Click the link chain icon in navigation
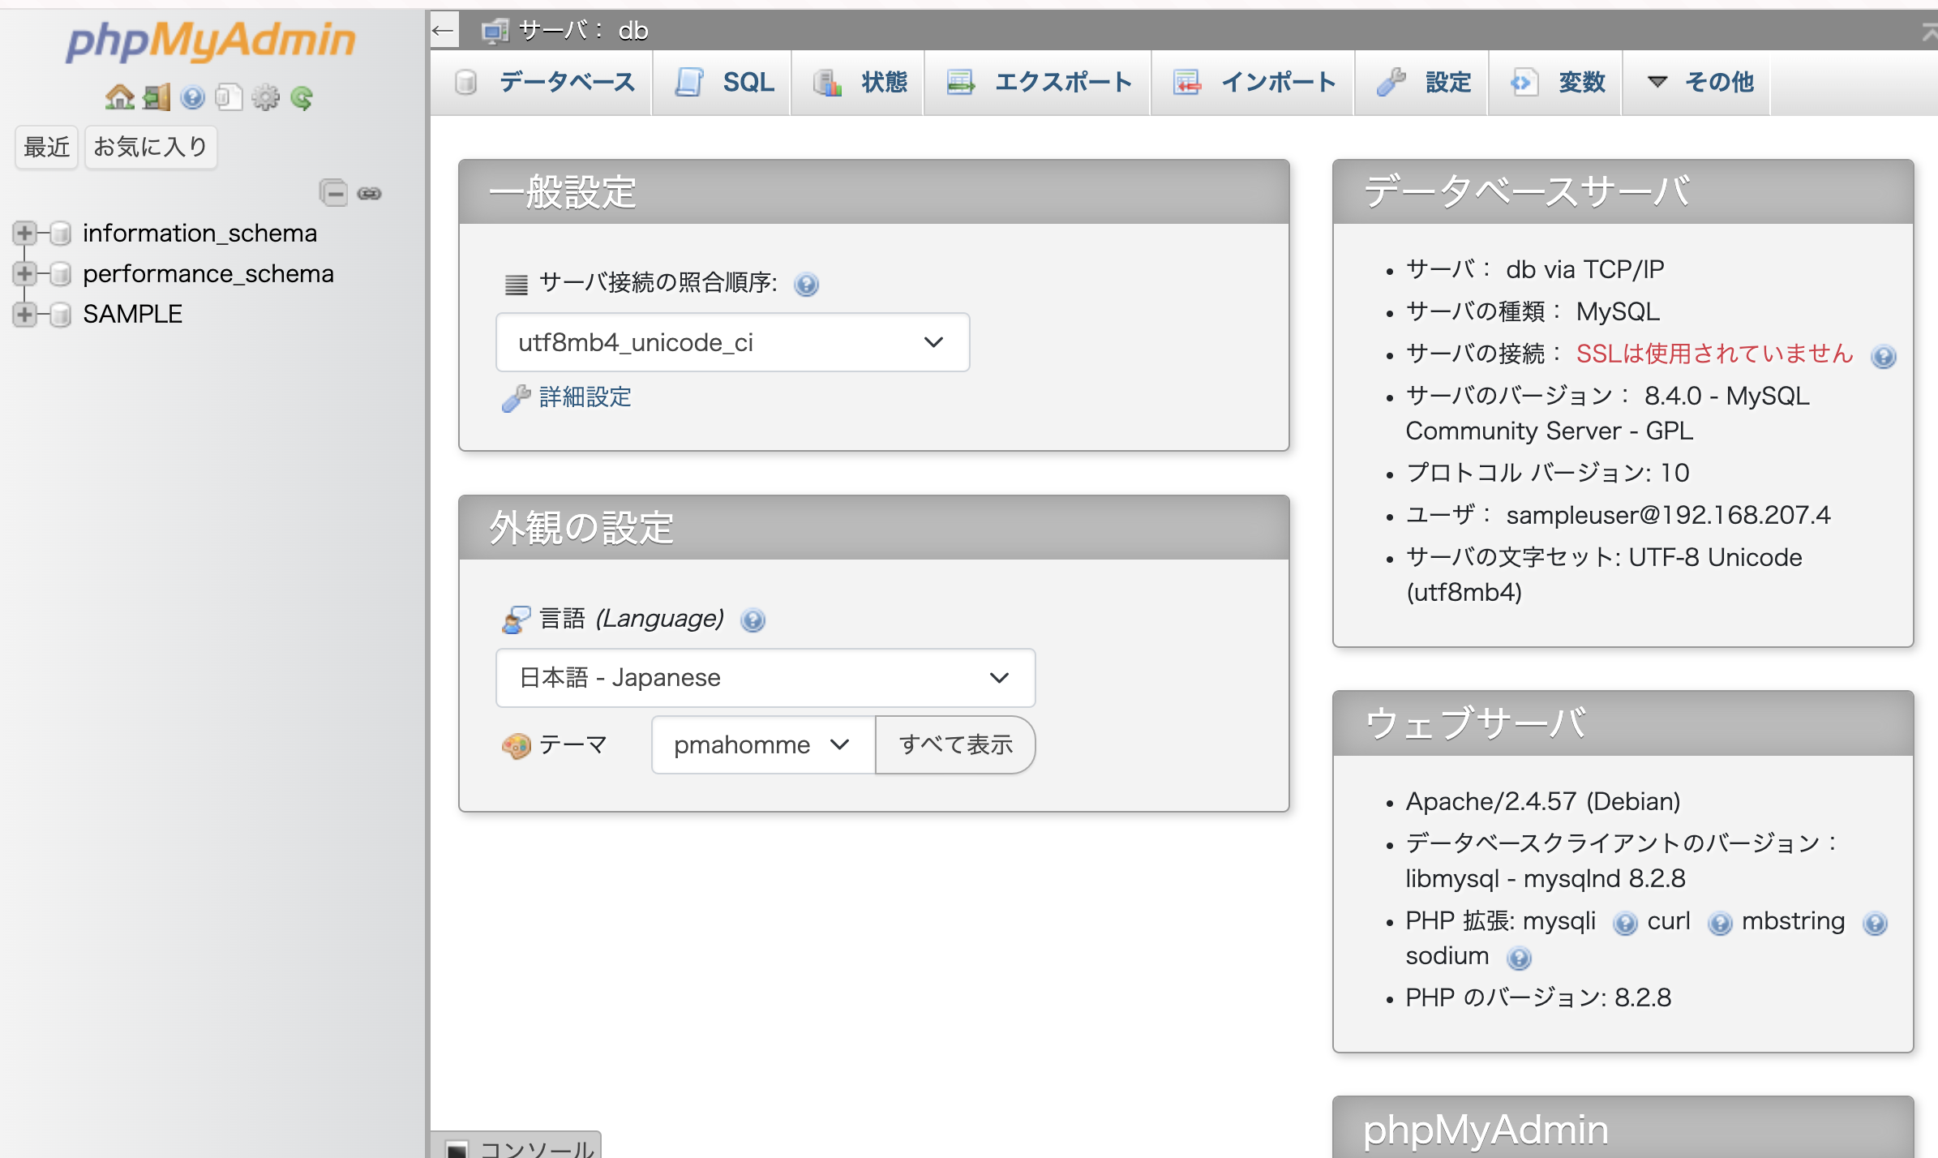 [x=369, y=193]
